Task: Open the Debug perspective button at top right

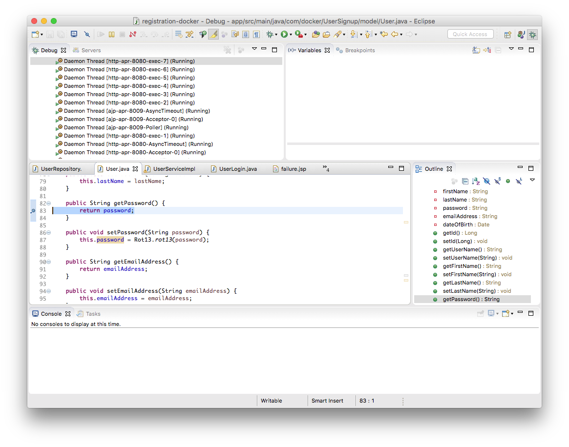Action: 532,35
